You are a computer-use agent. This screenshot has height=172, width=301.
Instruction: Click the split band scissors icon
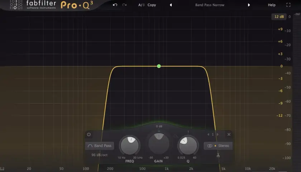(x=218, y=155)
